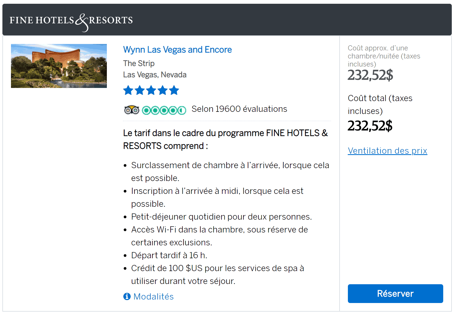
Task: Open the Ventilation des prix breakdown
Action: pyautogui.click(x=387, y=151)
